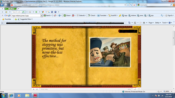Open the address bar history dropdown
Viewport: 175px width, 98px height.
[125, 5]
